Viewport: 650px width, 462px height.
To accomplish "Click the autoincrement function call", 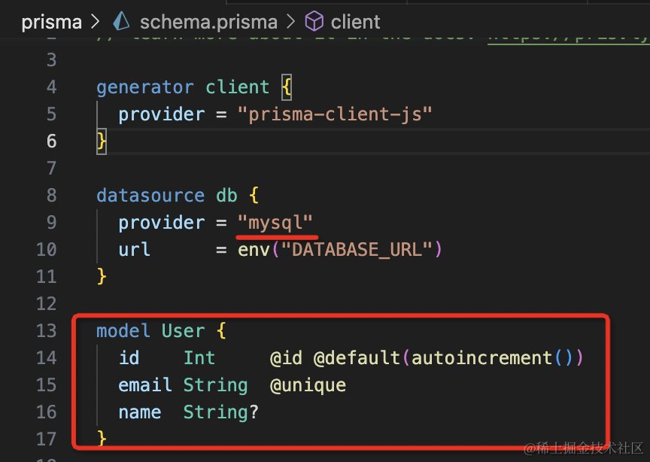I will click(x=481, y=358).
